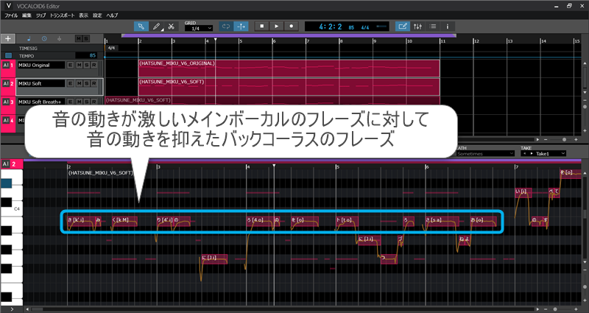The image size is (589, 313).
Task: Expand panel with bottom-left chevron
Action: tap(12, 309)
